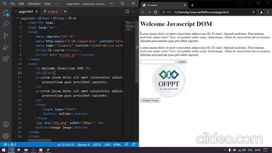The height and width of the screenshot is (153, 272).
Task: Open the browser profile icon
Action: tap(261, 12)
